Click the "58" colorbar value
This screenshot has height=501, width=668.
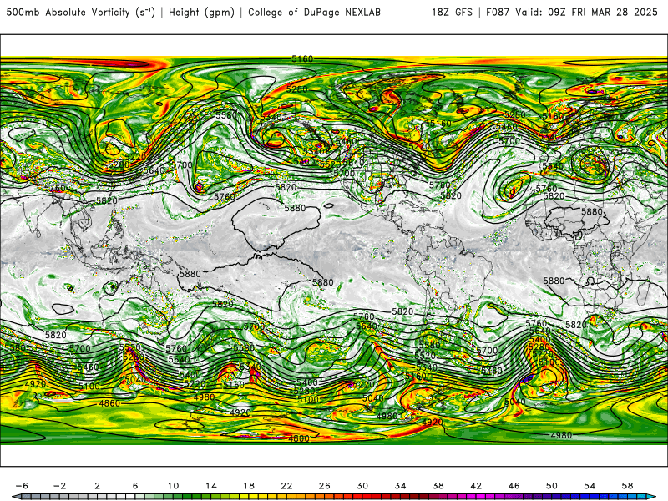pyautogui.click(x=628, y=486)
